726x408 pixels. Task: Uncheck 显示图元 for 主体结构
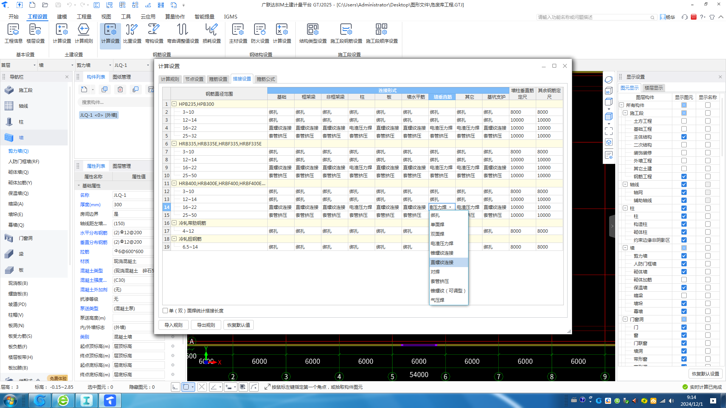point(684,137)
